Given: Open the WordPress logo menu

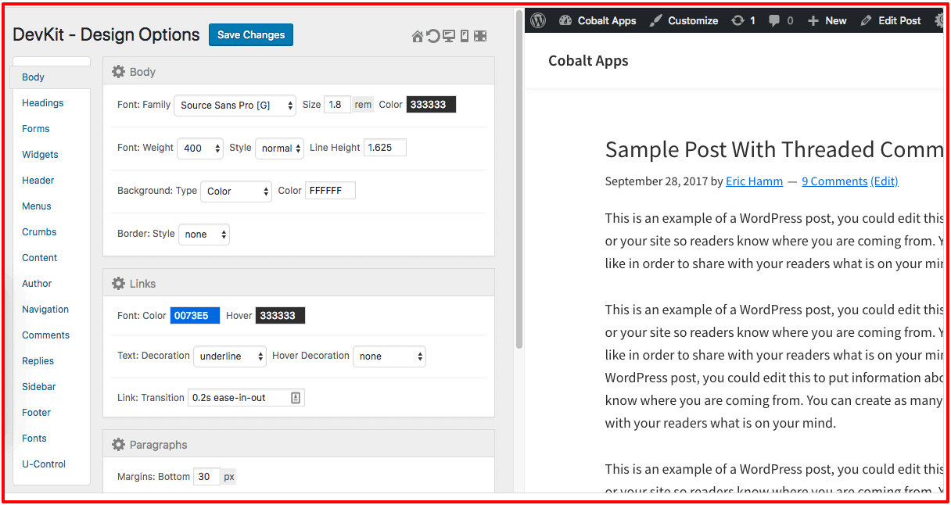Looking at the screenshot, I should tap(537, 21).
